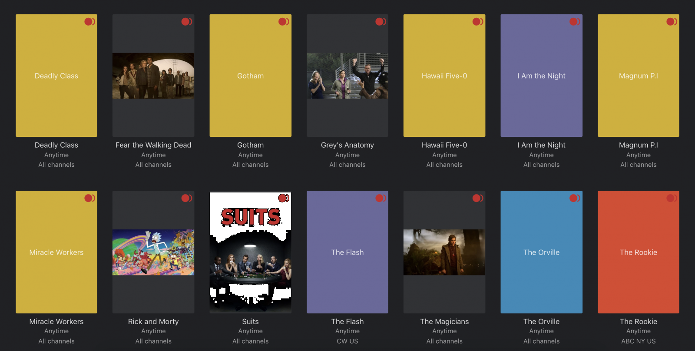This screenshot has height=351, width=695.
Task: Click the recording icon on Fear the Walking Dead
Action: 187,21
